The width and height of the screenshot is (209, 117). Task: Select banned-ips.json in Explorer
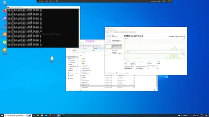[x=85, y=69]
